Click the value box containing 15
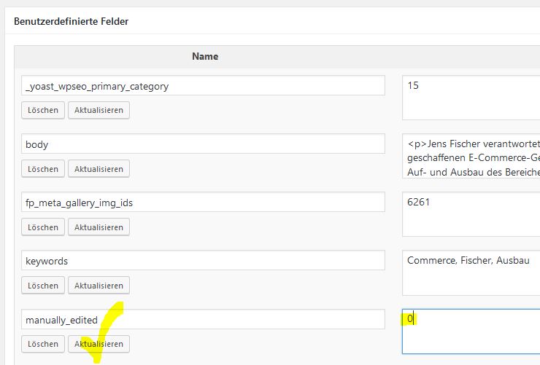Image resolution: width=540 pixels, height=365 pixels. coord(471,97)
